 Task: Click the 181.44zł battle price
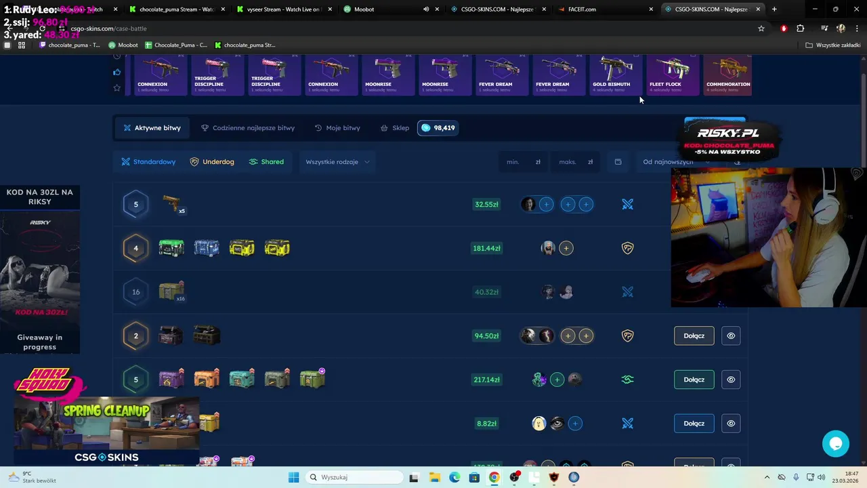tap(486, 248)
